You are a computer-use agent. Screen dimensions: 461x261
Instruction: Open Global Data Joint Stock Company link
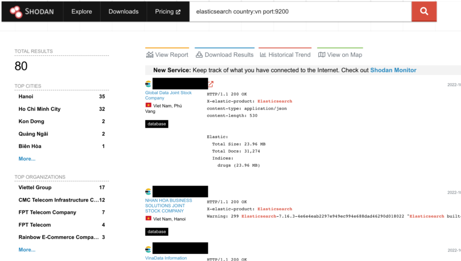pos(168,95)
